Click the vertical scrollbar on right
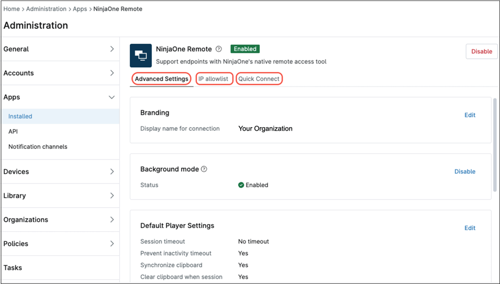Image resolution: width=500 pixels, height=284 pixels. click(x=495, y=144)
